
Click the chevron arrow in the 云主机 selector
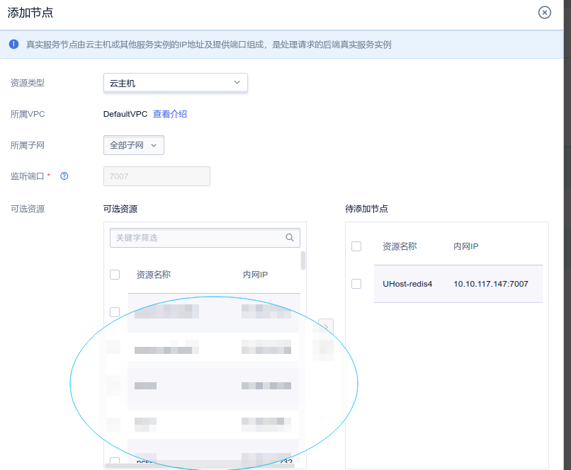pos(237,83)
